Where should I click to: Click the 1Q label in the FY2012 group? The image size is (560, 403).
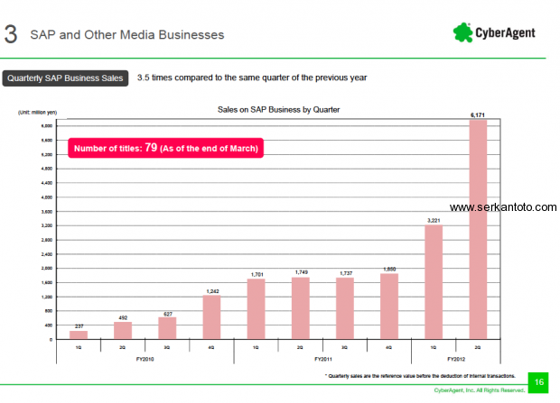434,347
